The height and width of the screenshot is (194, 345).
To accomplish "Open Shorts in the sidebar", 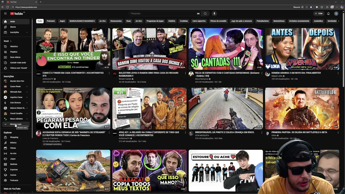I will pos(16,27).
